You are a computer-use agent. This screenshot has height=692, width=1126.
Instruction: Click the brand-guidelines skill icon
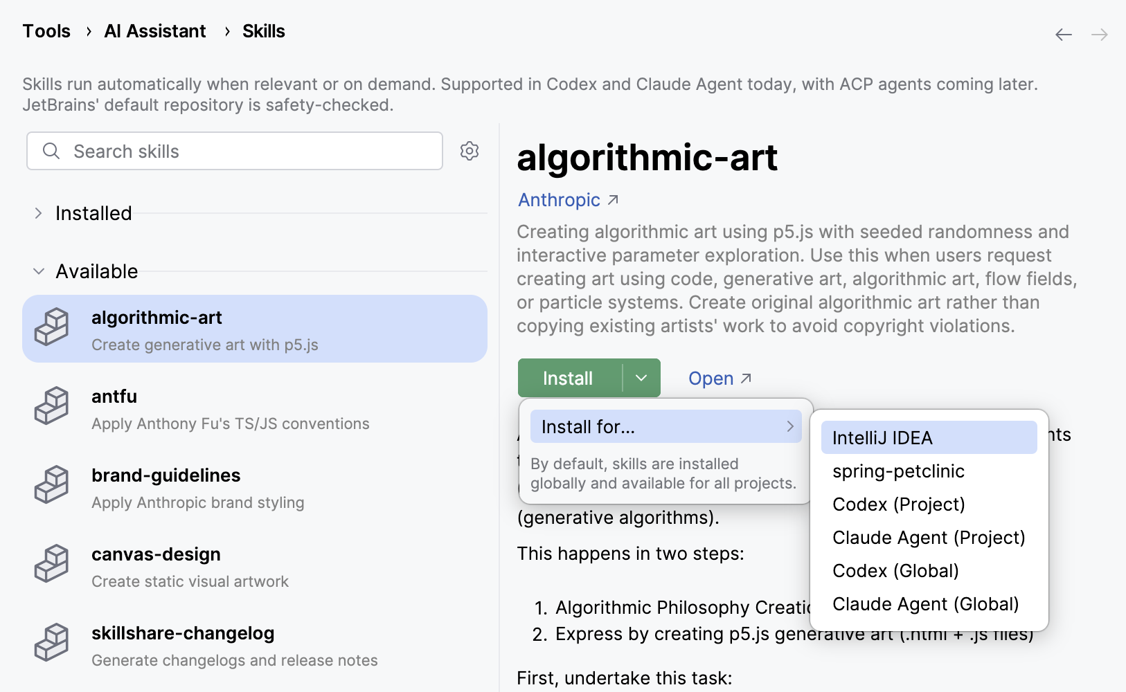click(x=52, y=485)
